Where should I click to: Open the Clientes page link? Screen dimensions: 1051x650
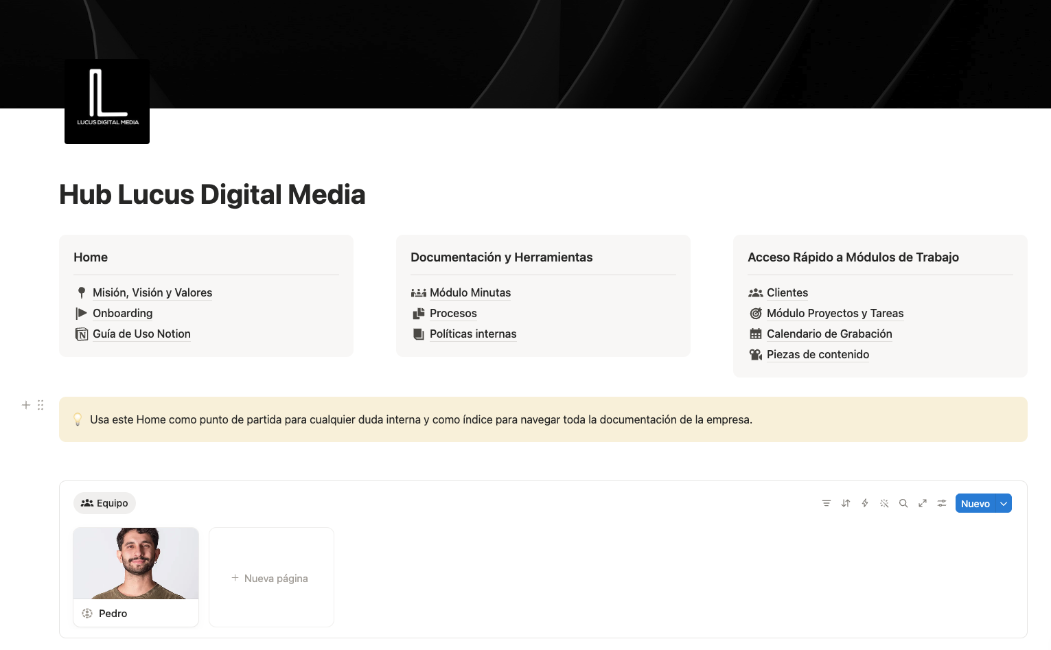click(x=787, y=292)
